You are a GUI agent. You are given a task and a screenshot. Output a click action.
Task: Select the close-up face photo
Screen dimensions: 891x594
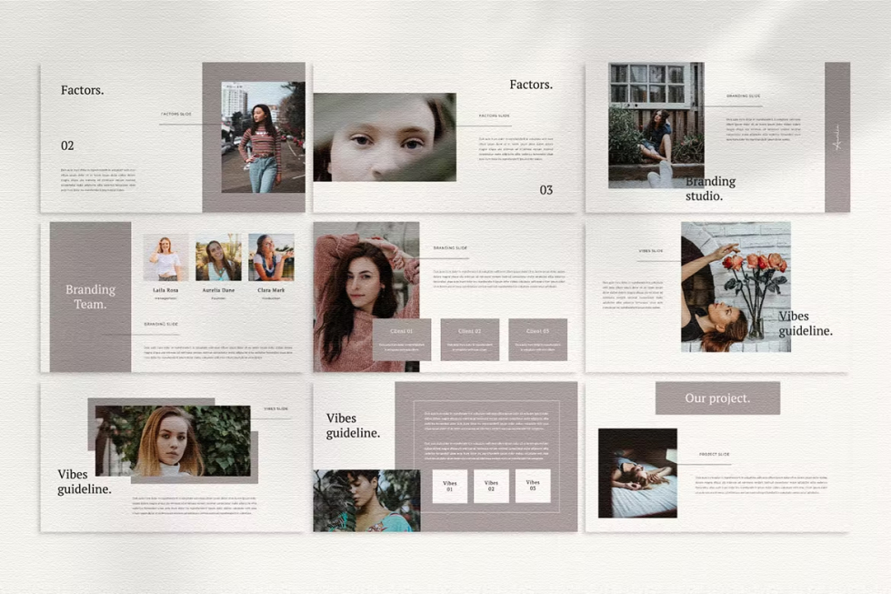pos(385,137)
